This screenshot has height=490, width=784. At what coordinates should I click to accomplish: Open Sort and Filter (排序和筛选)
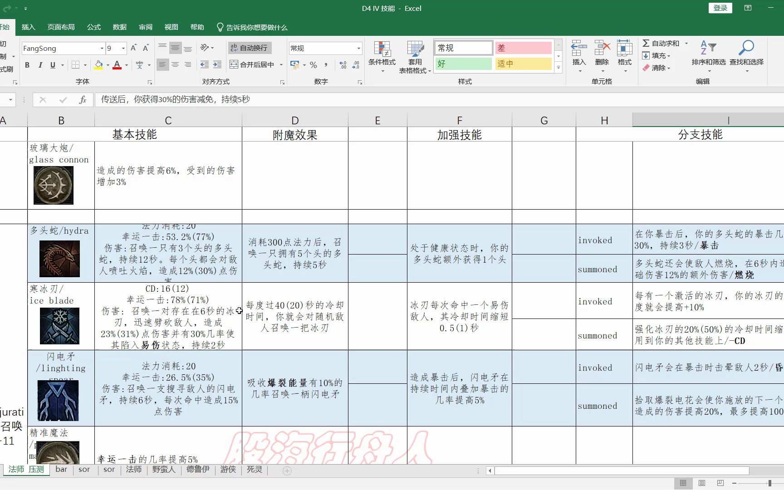[x=709, y=57]
